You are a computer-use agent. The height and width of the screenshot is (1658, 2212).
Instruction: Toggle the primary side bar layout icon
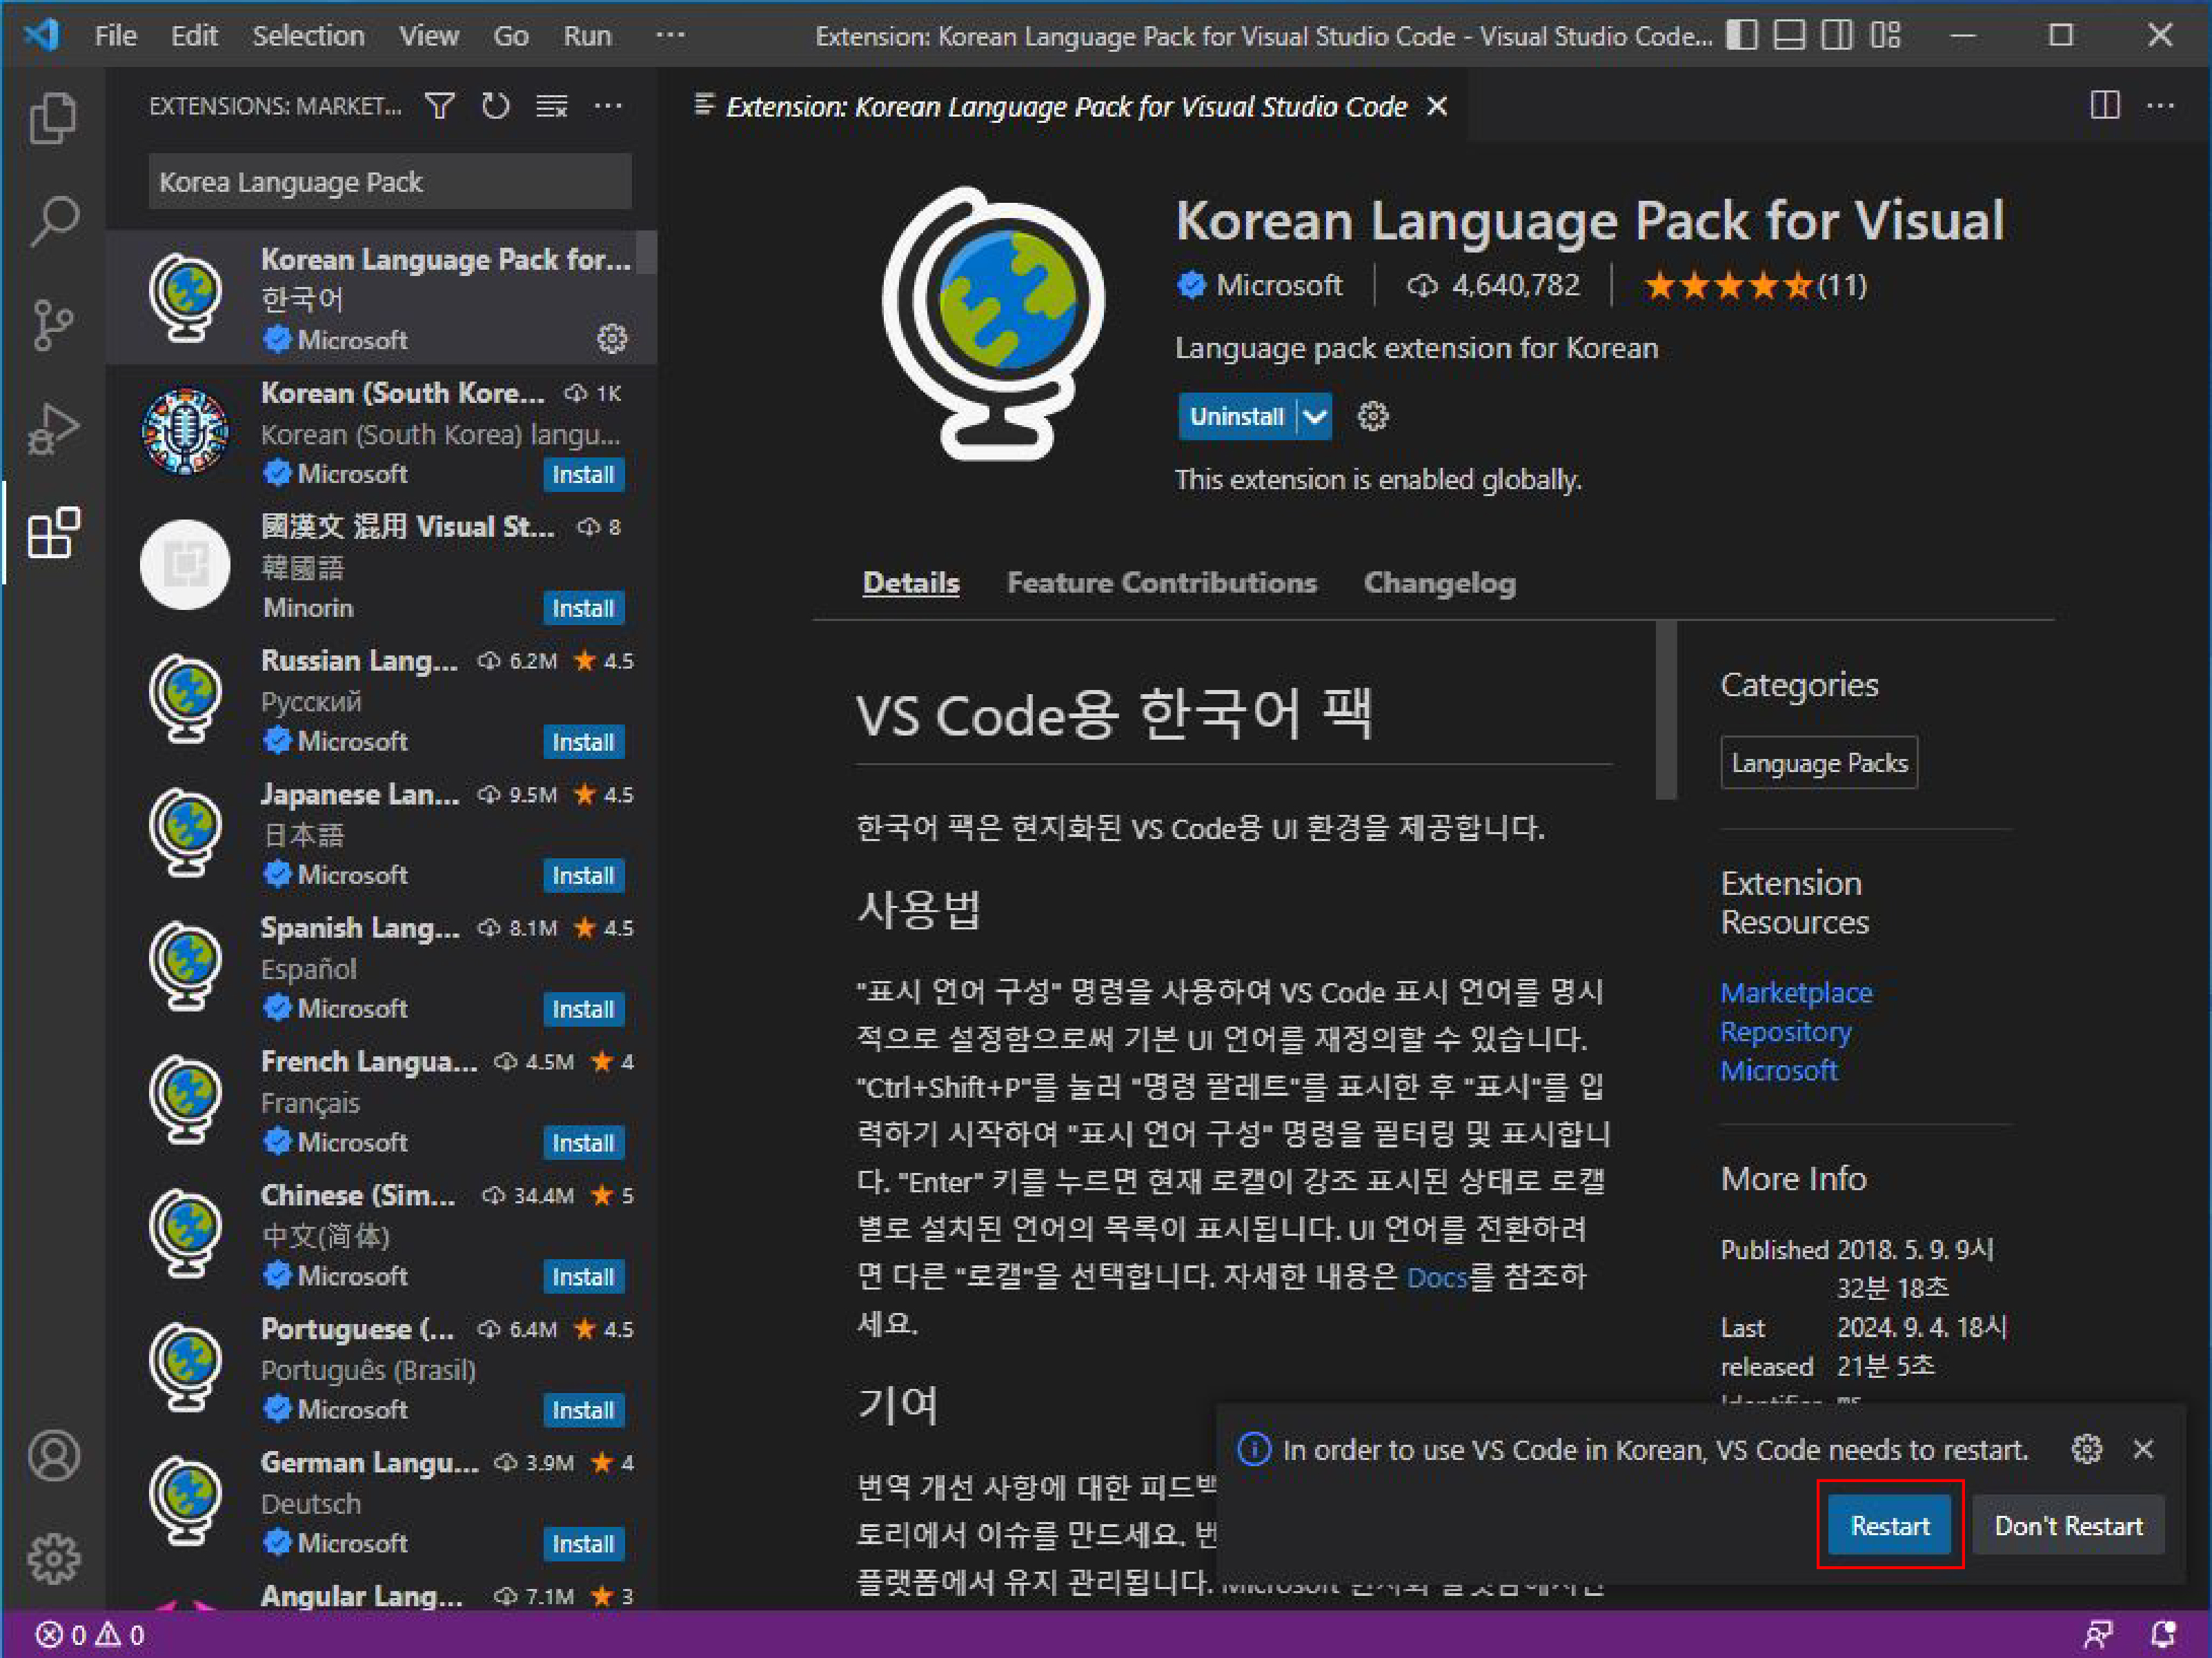[x=1742, y=35]
